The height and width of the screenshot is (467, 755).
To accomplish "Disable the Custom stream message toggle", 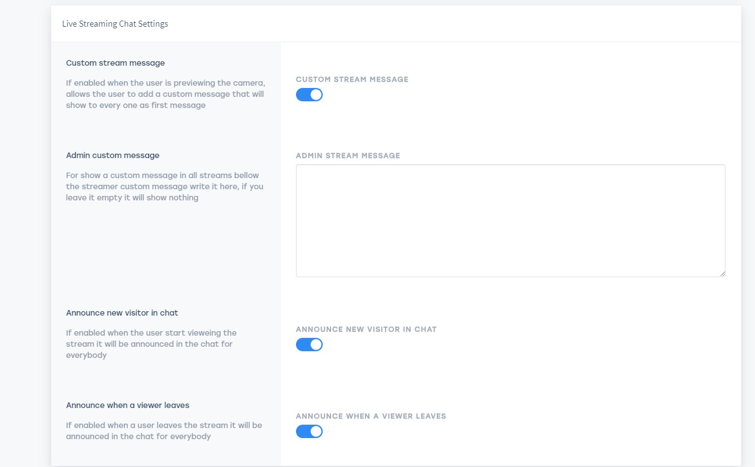I will (309, 95).
